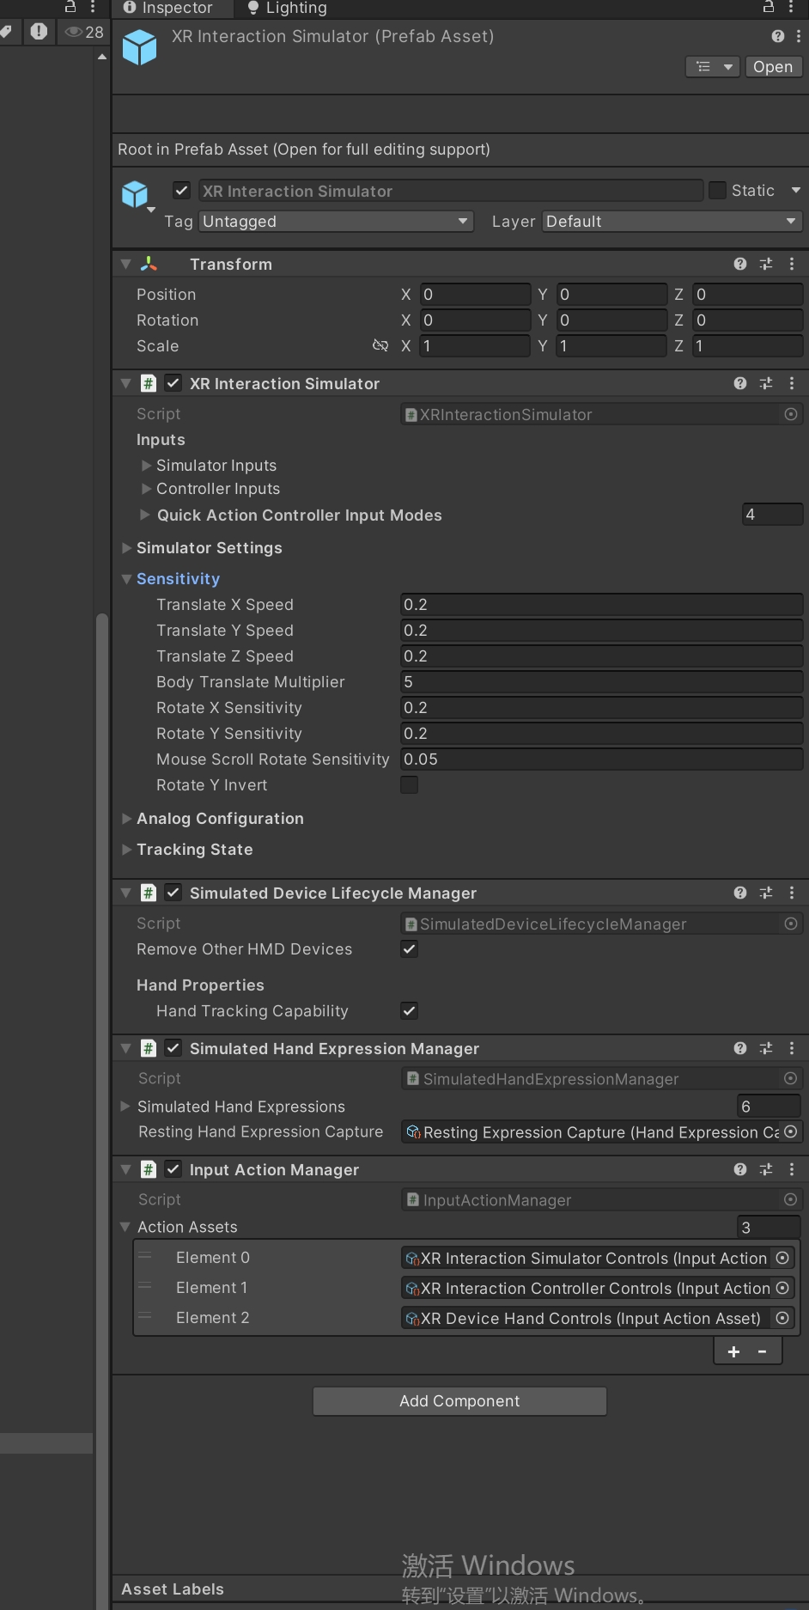Open Simulated Device Lifecycle Manager help icon

[740, 893]
